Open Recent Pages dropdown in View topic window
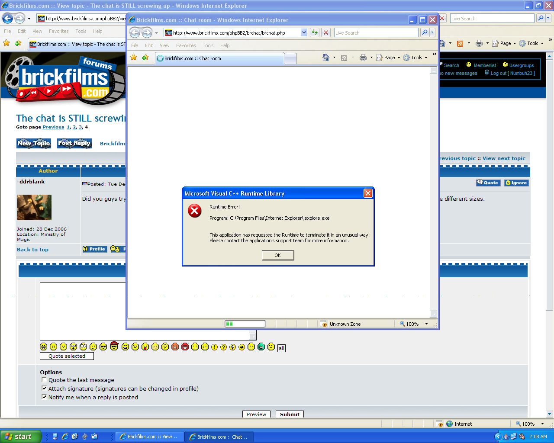 (x=29, y=19)
